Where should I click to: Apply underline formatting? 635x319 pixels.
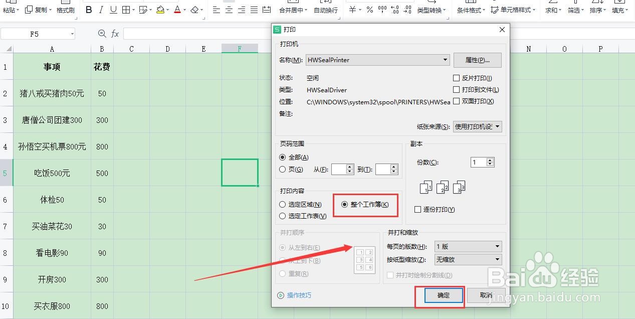(x=114, y=10)
